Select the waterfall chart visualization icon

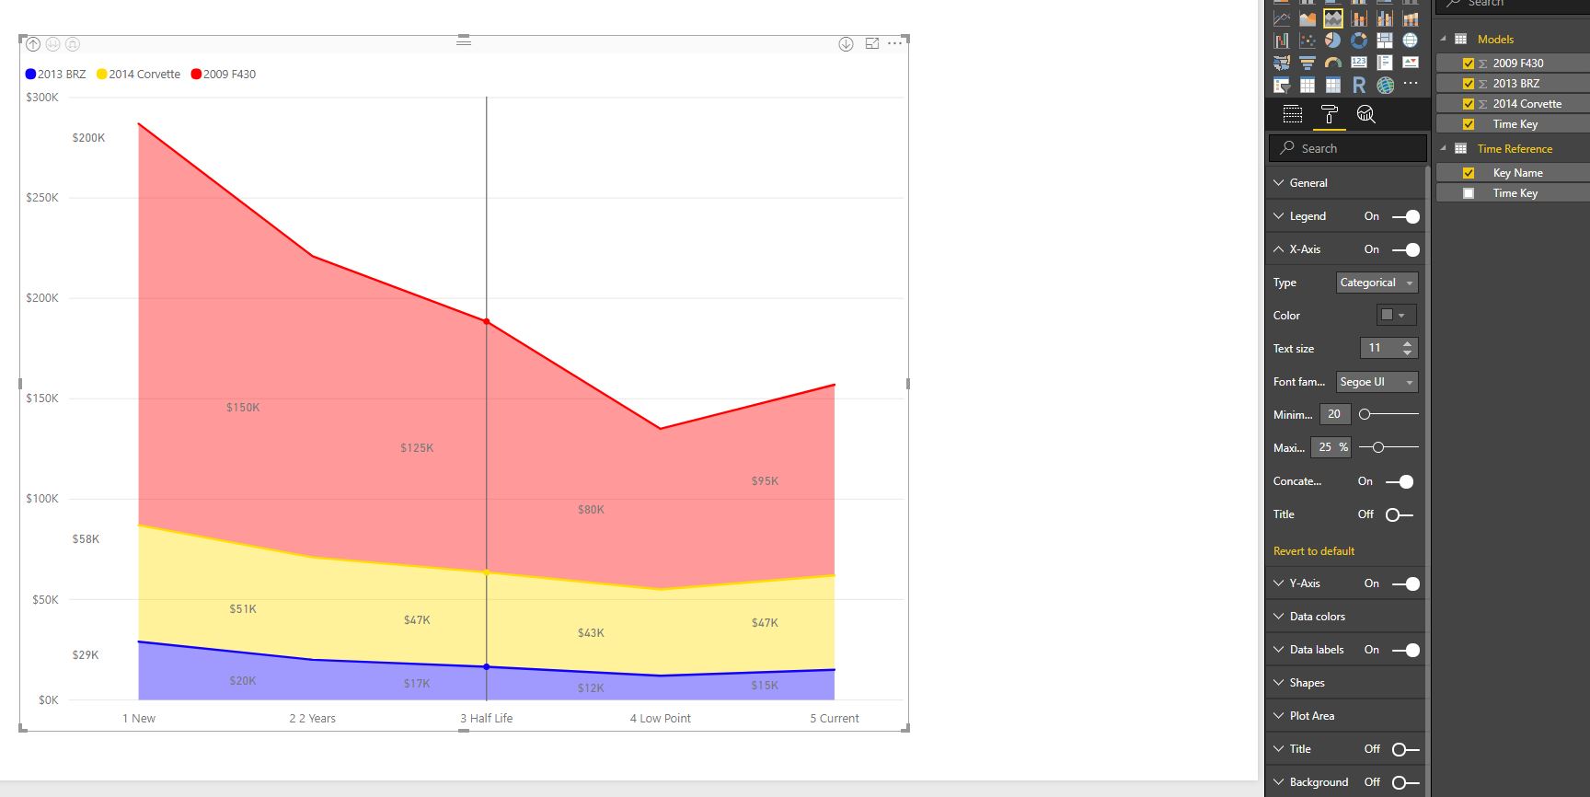click(x=1282, y=40)
